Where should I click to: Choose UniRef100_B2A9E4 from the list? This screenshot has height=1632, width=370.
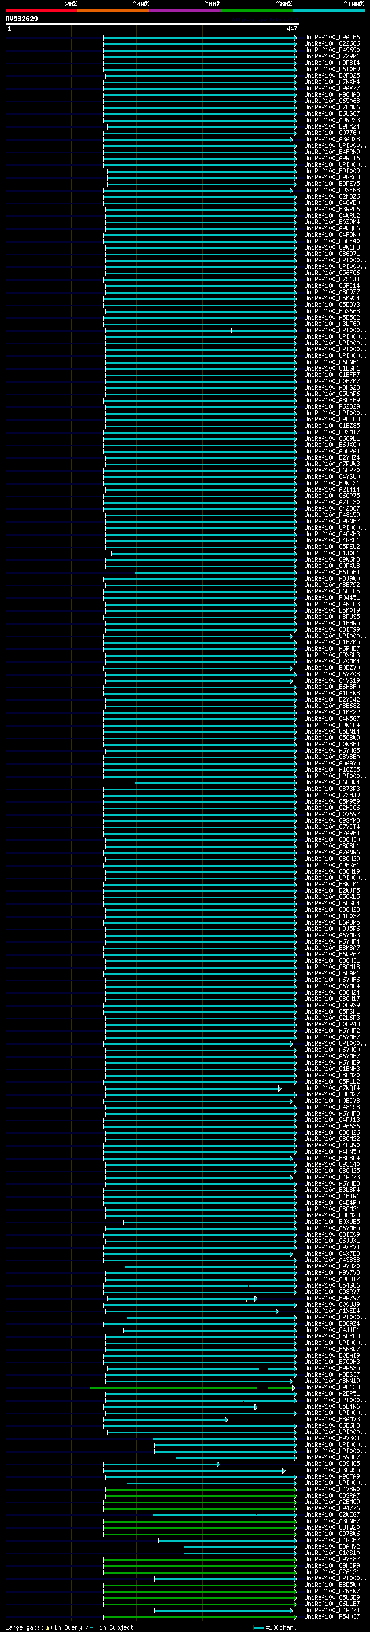click(x=332, y=833)
